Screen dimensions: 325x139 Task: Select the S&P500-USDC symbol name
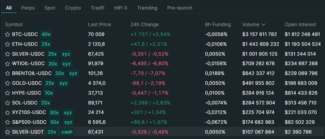tap(29, 122)
